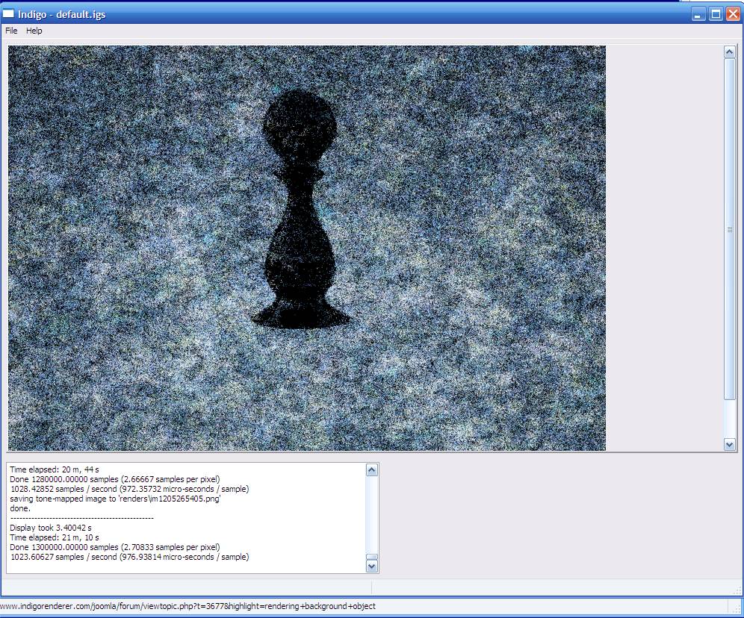Click the 'Indigo - default.igs' title bar text
Image resolution: width=744 pixels, height=618 pixels.
[62, 14]
